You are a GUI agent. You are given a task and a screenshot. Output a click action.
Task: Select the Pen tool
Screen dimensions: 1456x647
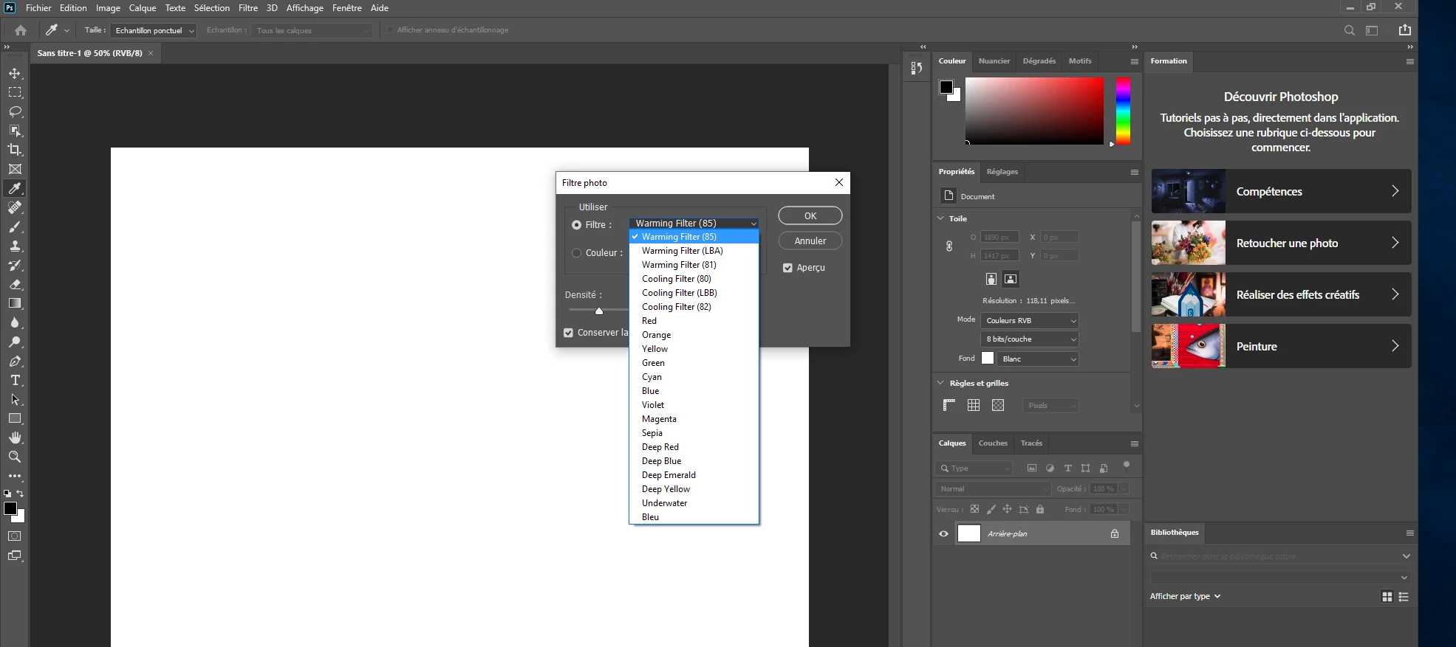pos(15,361)
